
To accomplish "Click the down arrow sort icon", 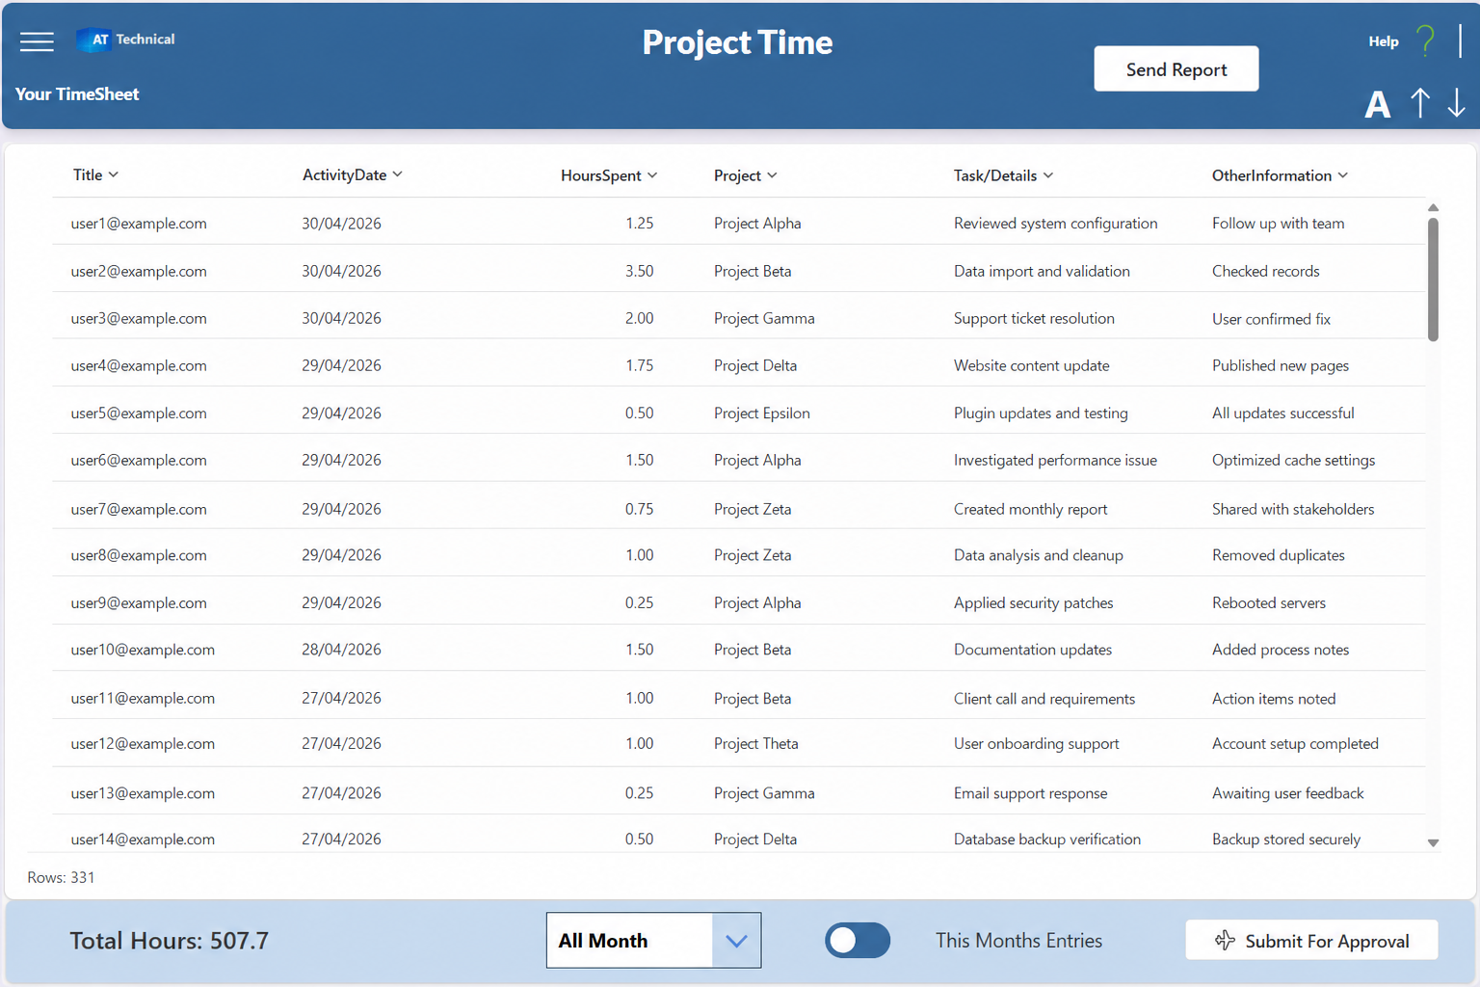I will (1456, 103).
